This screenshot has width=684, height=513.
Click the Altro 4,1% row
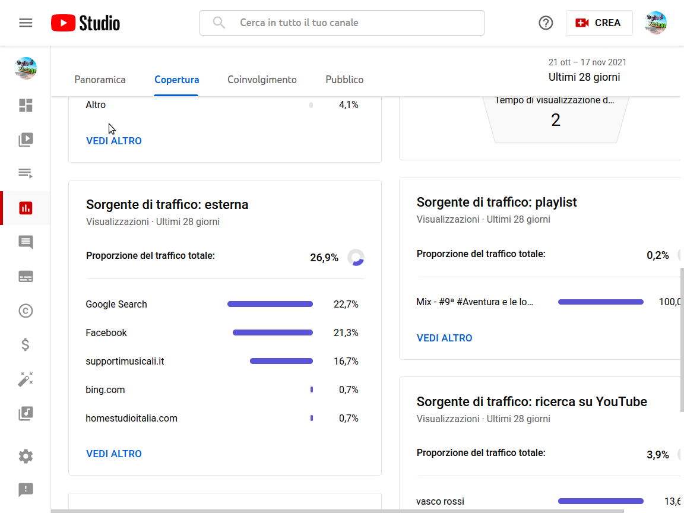(225, 104)
